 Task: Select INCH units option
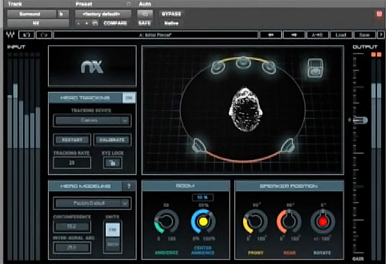[x=113, y=244]
